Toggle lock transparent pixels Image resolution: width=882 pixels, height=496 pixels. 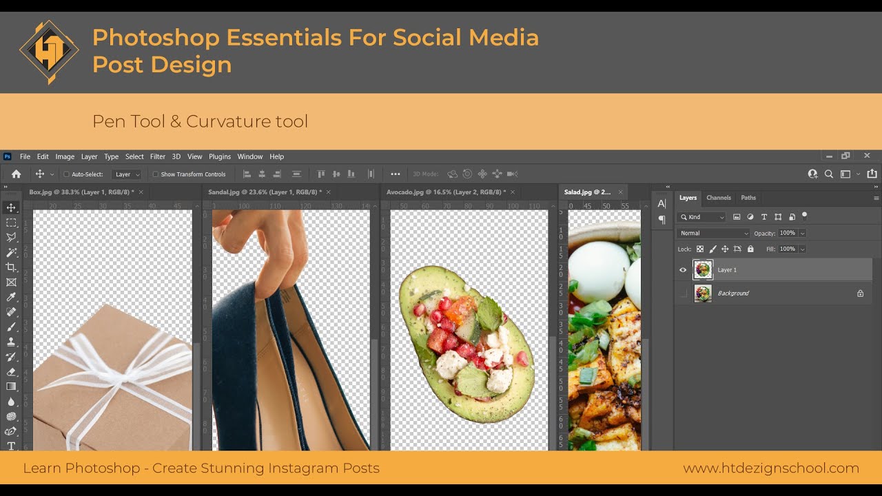click(700, 249)
